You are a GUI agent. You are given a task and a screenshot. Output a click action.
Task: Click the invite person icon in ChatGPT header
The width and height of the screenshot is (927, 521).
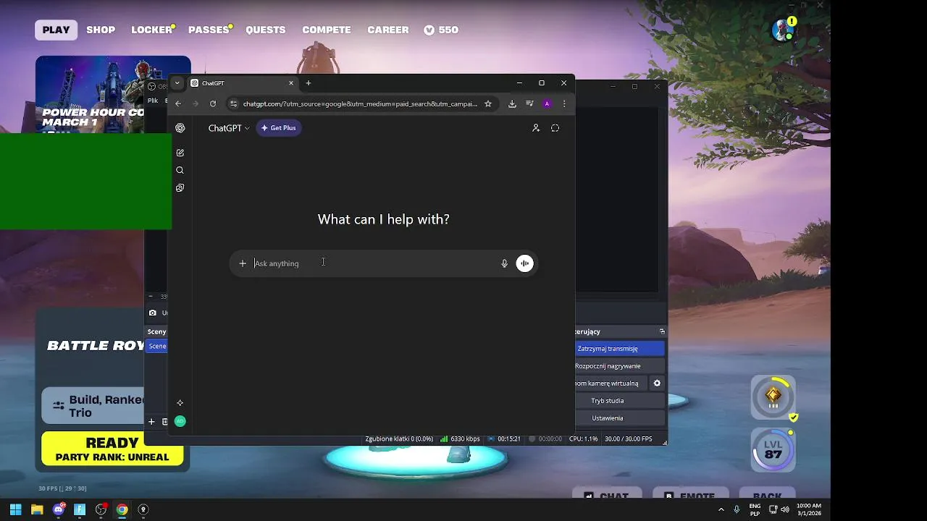pyautogui.click(x=536, y=128)
